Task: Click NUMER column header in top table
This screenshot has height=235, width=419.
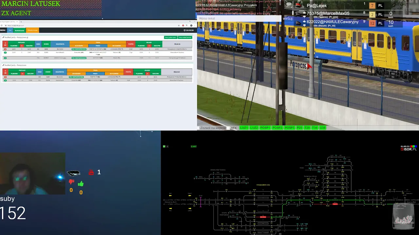Action: 46,44
